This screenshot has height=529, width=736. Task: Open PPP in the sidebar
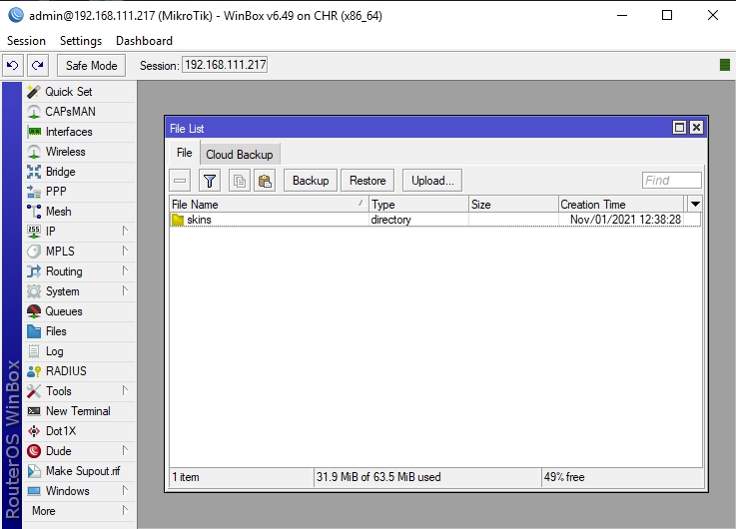(80, 192)
